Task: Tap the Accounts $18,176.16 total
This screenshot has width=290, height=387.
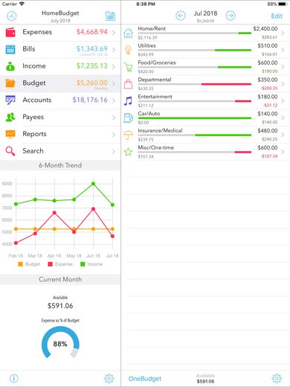Action: tap(90, 100)
